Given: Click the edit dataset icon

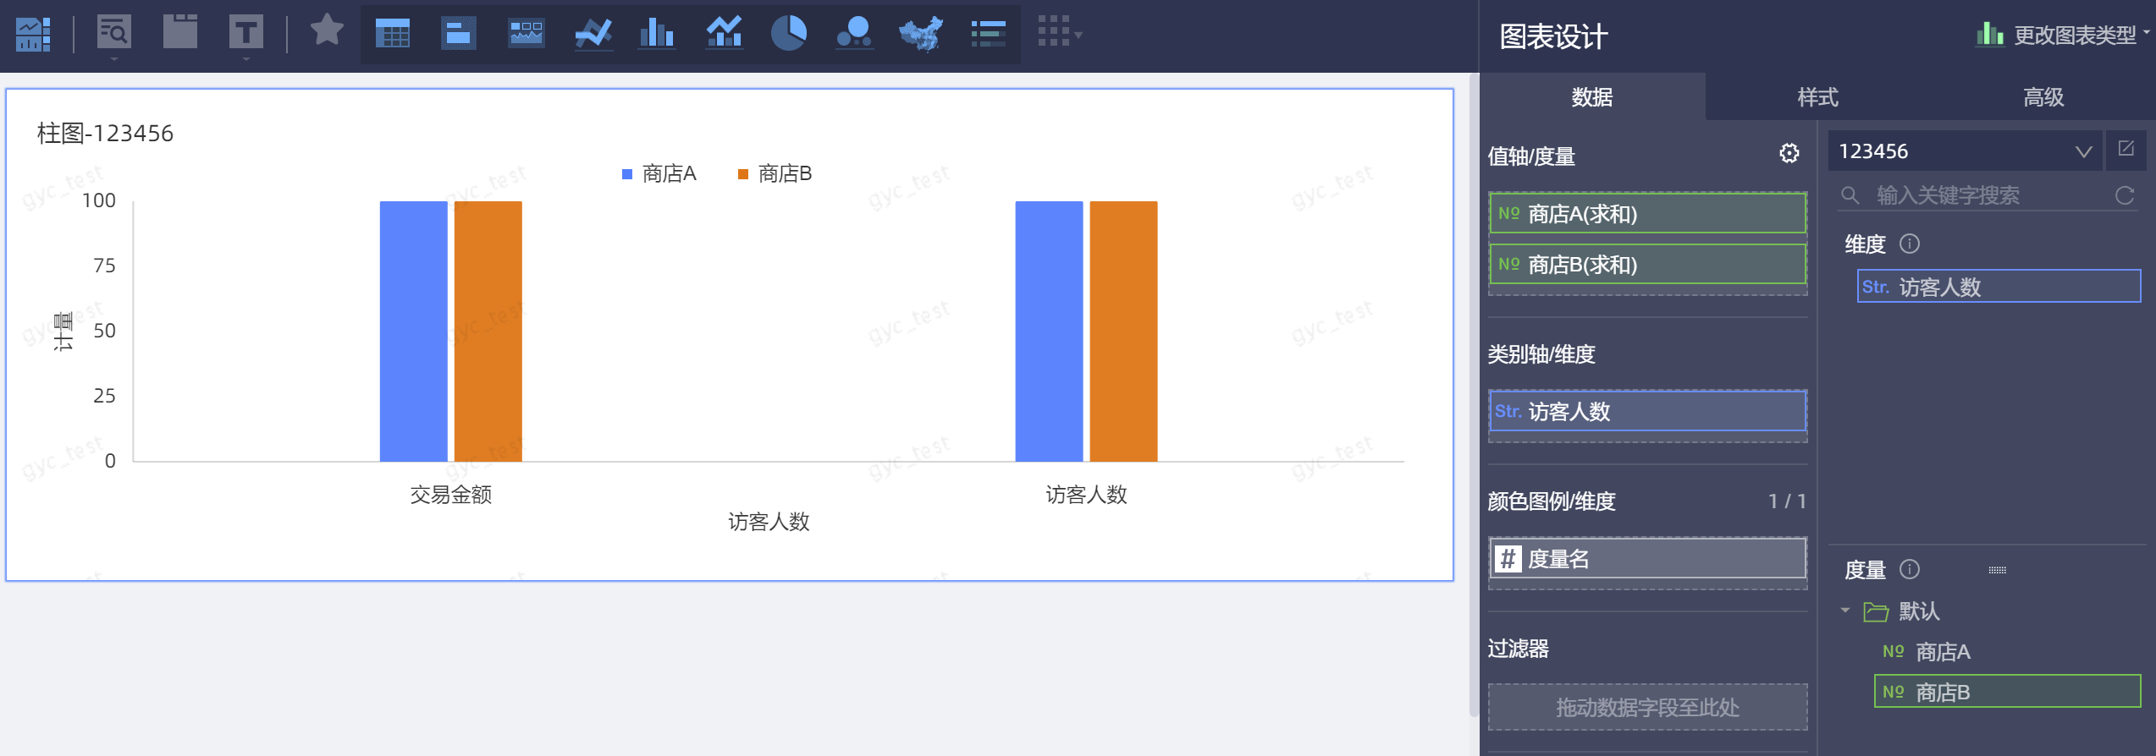Looking at the screenshot, I should pyautogui.click(x=2126, y=150).
